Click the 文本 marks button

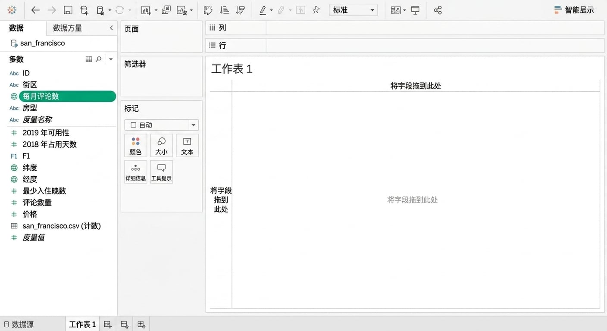point(187,145)
